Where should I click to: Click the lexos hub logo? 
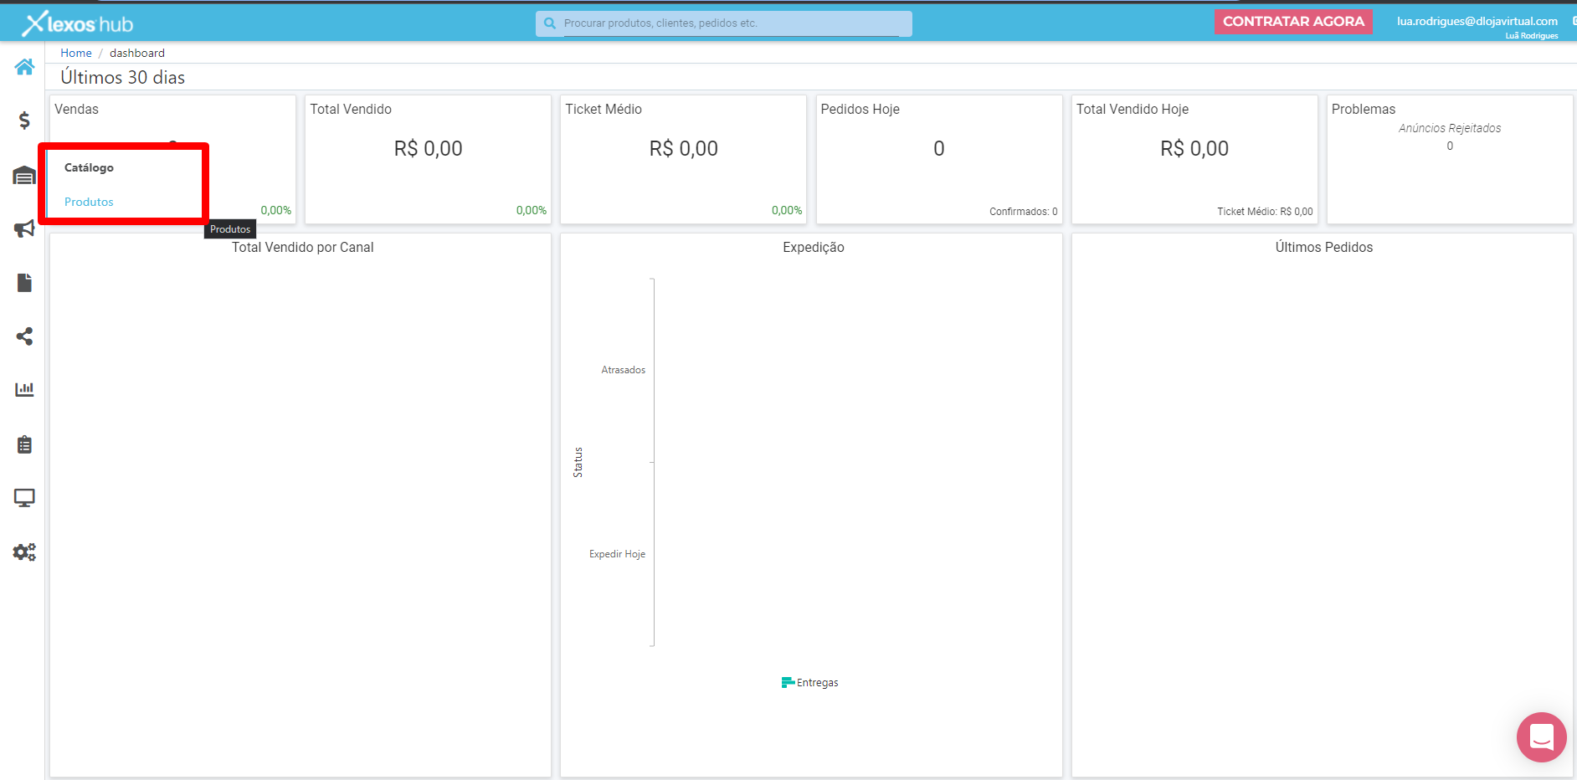click(78, 23)
